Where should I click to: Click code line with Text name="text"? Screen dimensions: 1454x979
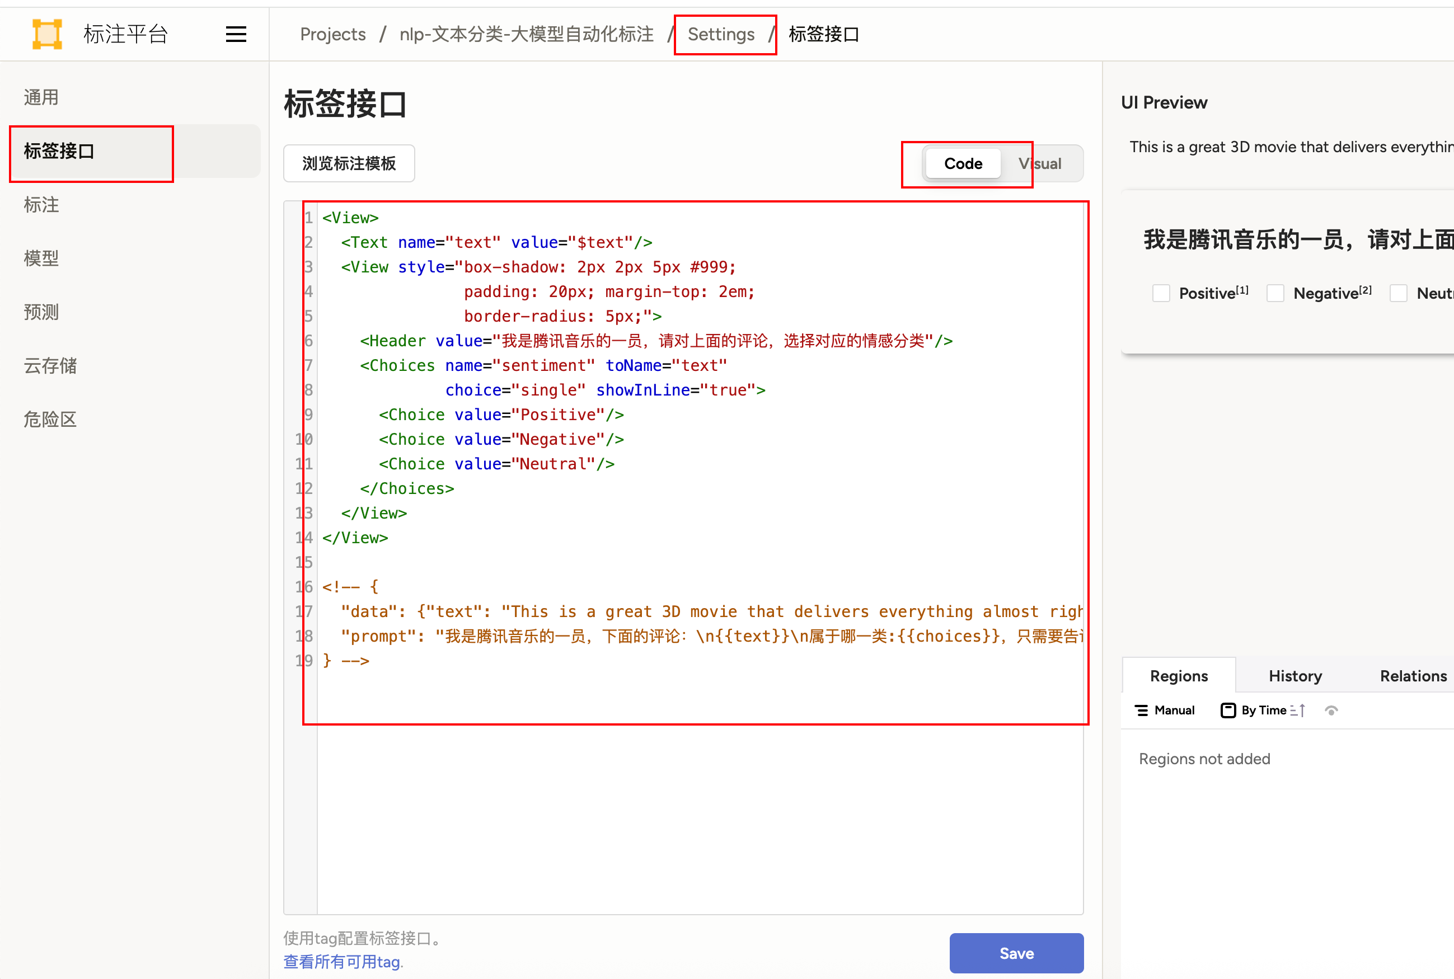496,243
